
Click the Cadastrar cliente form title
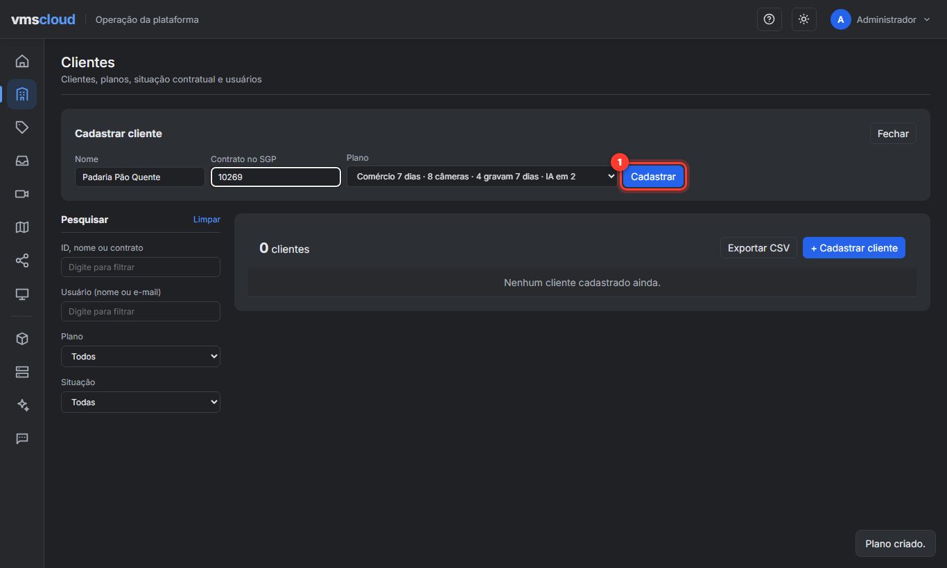tap(119, 134)
